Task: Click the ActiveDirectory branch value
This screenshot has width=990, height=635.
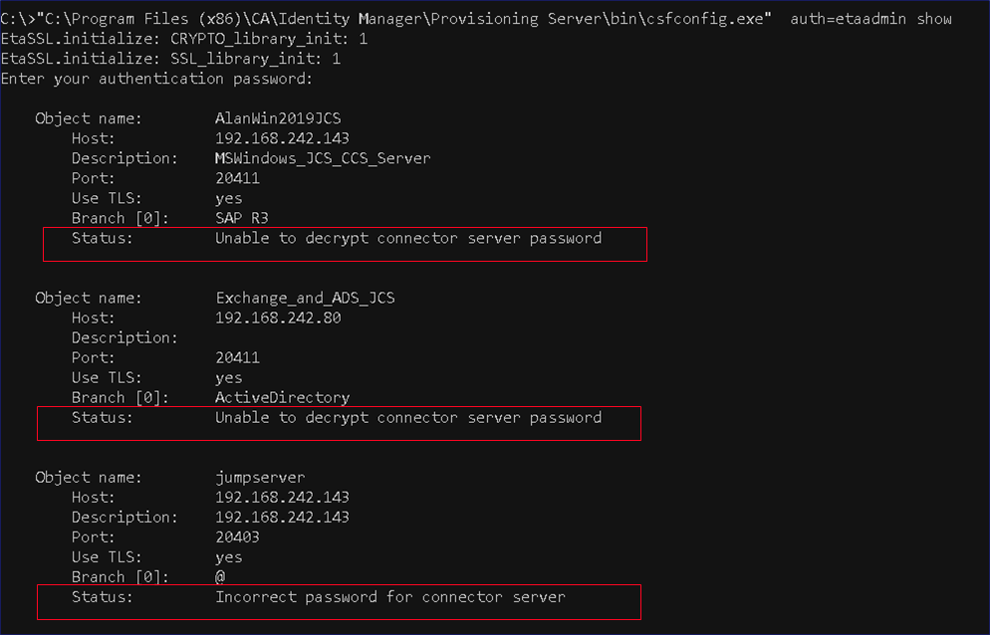Action: tap(282, 397)
